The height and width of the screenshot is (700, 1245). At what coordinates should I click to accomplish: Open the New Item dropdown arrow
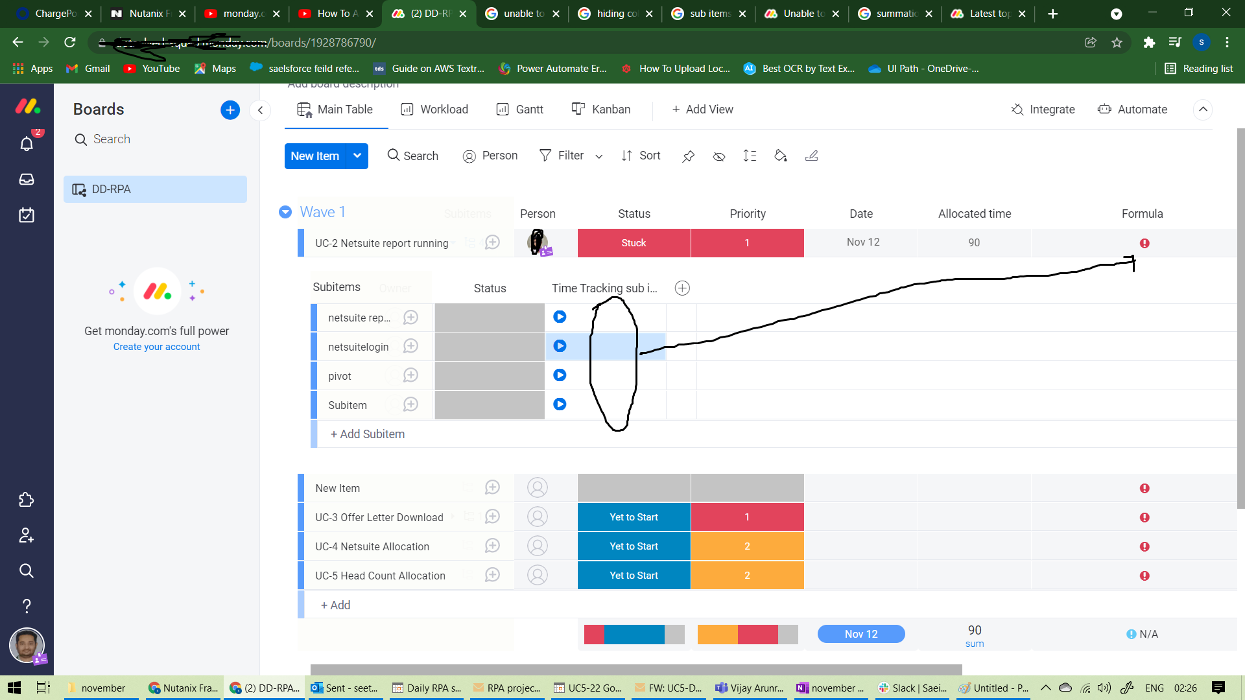(357, 156)
